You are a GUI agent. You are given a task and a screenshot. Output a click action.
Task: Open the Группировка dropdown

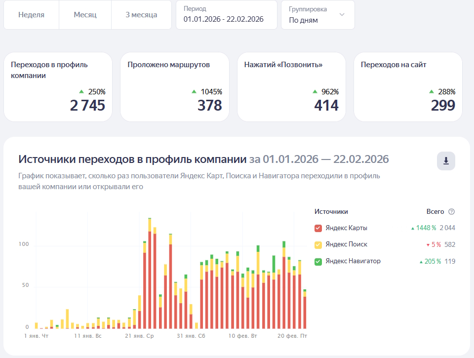[317, 15]
